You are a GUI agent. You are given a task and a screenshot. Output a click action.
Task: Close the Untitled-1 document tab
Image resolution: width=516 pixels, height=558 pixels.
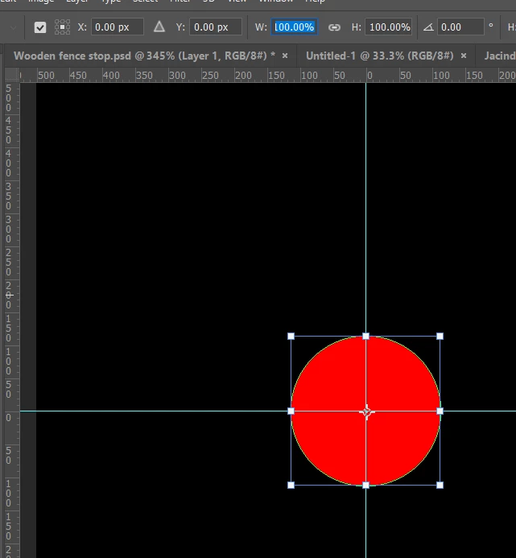(464, 56)
